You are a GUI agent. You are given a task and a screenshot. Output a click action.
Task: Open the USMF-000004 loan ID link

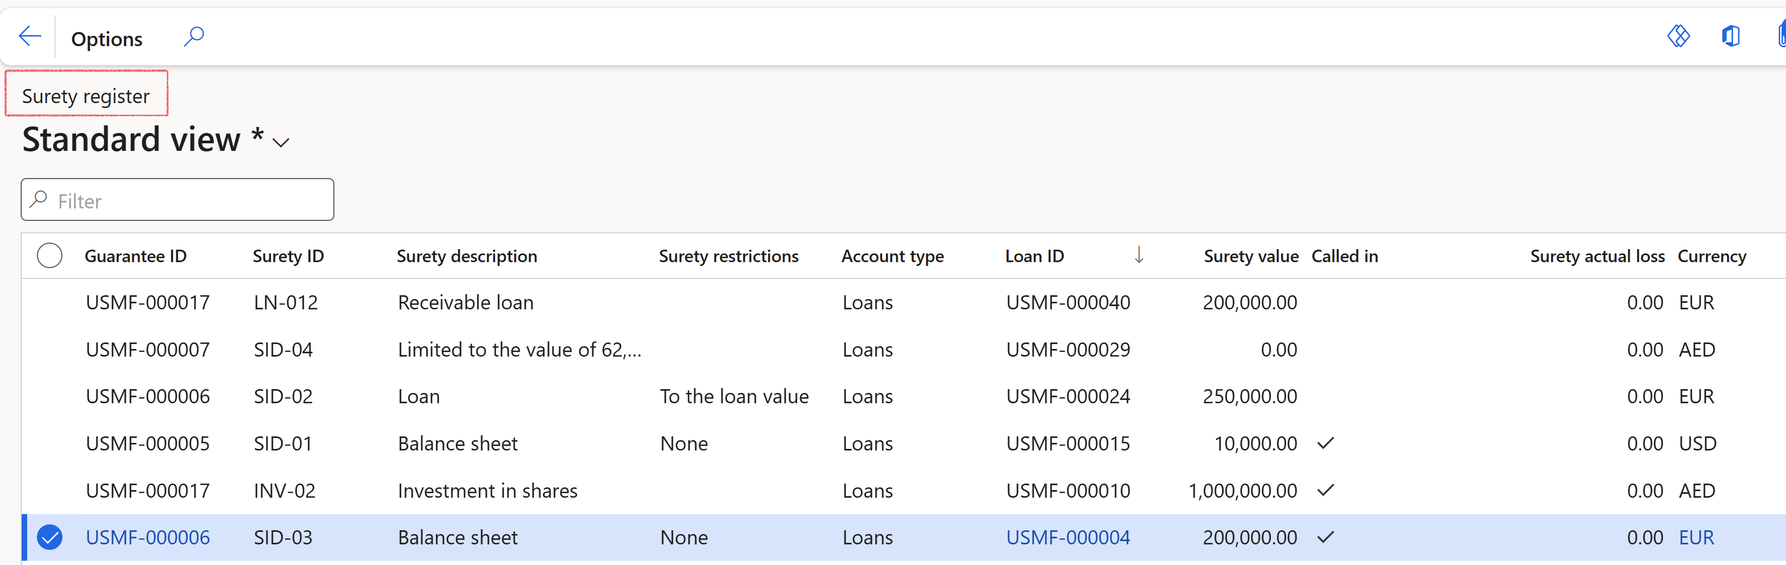click(x=1068, y=537)
